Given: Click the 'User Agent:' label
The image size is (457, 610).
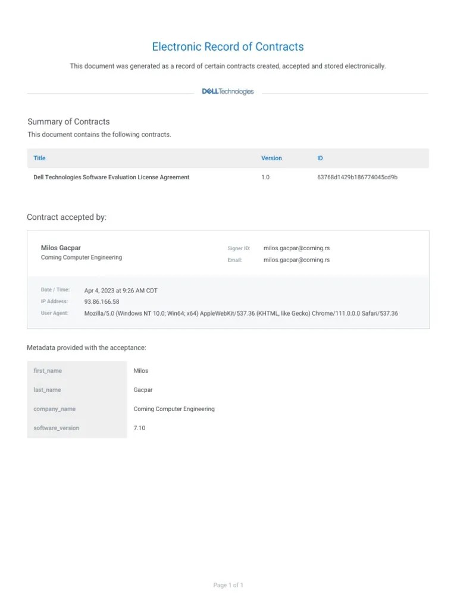Looking at the screenshot, I should 54,313.
